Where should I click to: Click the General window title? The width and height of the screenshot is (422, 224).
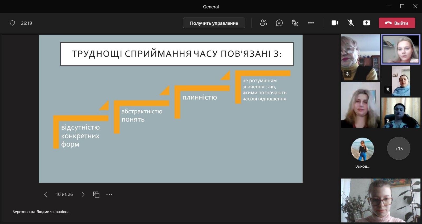pos(211,7)
